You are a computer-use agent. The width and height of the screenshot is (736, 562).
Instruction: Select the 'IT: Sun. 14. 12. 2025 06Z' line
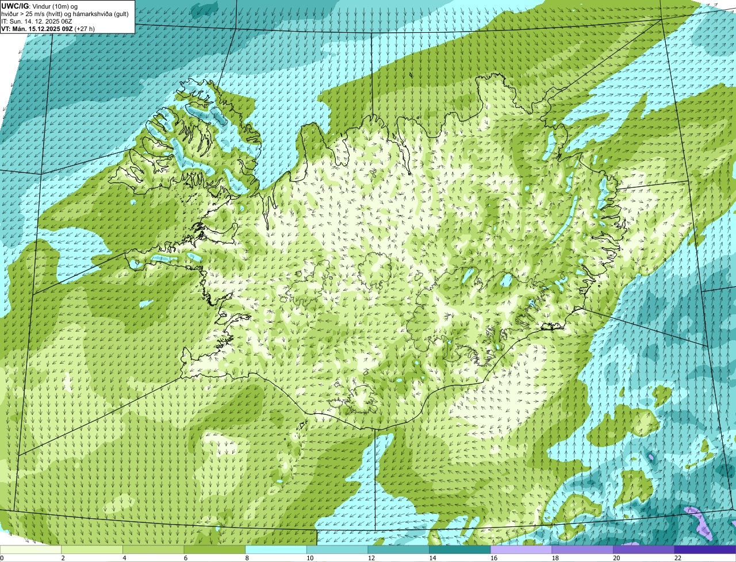point(37,21)
